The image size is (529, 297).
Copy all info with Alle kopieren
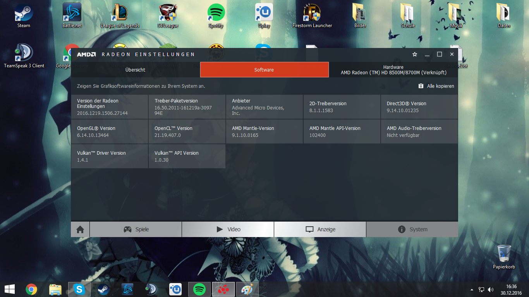[x=436, y=86]
